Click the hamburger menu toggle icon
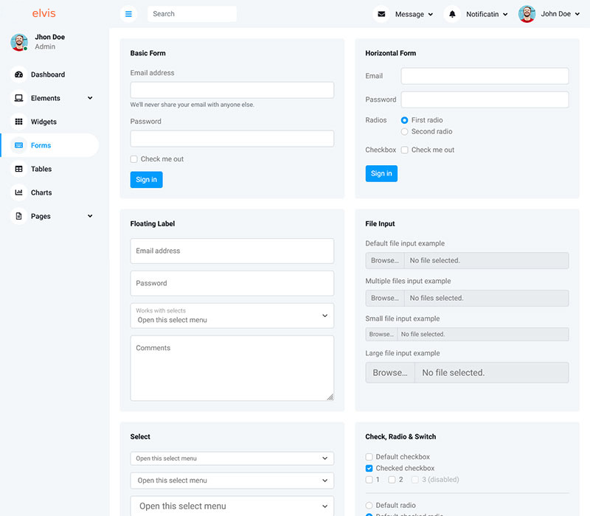Screen dimensions: 590x516 (x=129, y=14)
